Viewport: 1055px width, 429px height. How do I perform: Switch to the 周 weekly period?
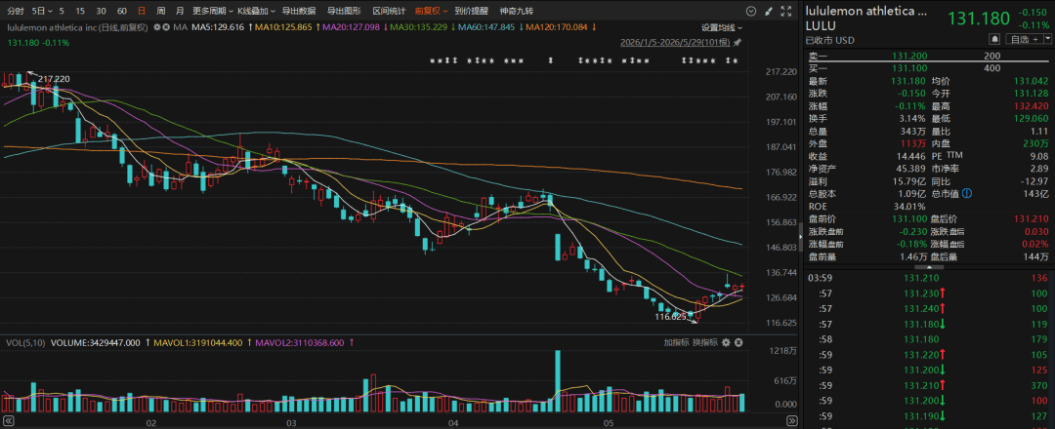click(x=160, y=11)
